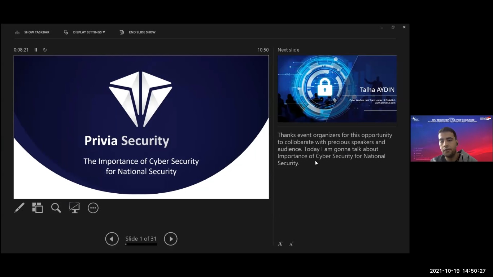Screen dimensions: 493x277
Task: Advance to the next slide
Action: coord(171,239)
